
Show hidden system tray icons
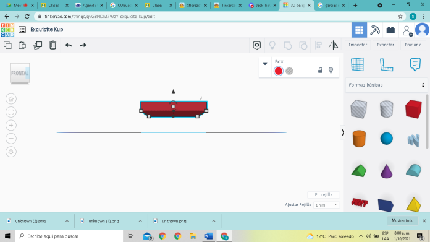(x=361, y=236)
